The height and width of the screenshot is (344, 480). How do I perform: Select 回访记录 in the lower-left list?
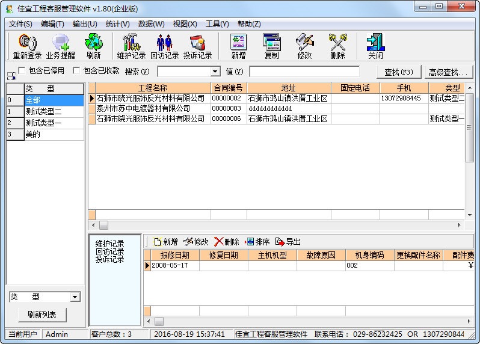click(109, 251)
